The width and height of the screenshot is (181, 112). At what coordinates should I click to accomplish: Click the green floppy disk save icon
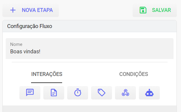pyautogui.click(x=143, y=10)
